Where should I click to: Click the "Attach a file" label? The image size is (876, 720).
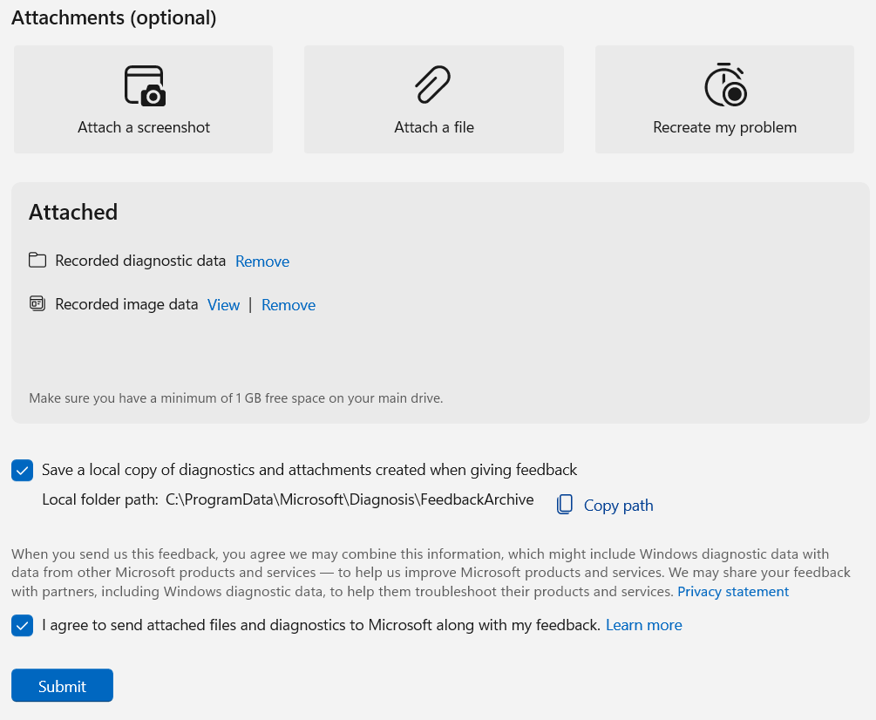pos(434,127)
